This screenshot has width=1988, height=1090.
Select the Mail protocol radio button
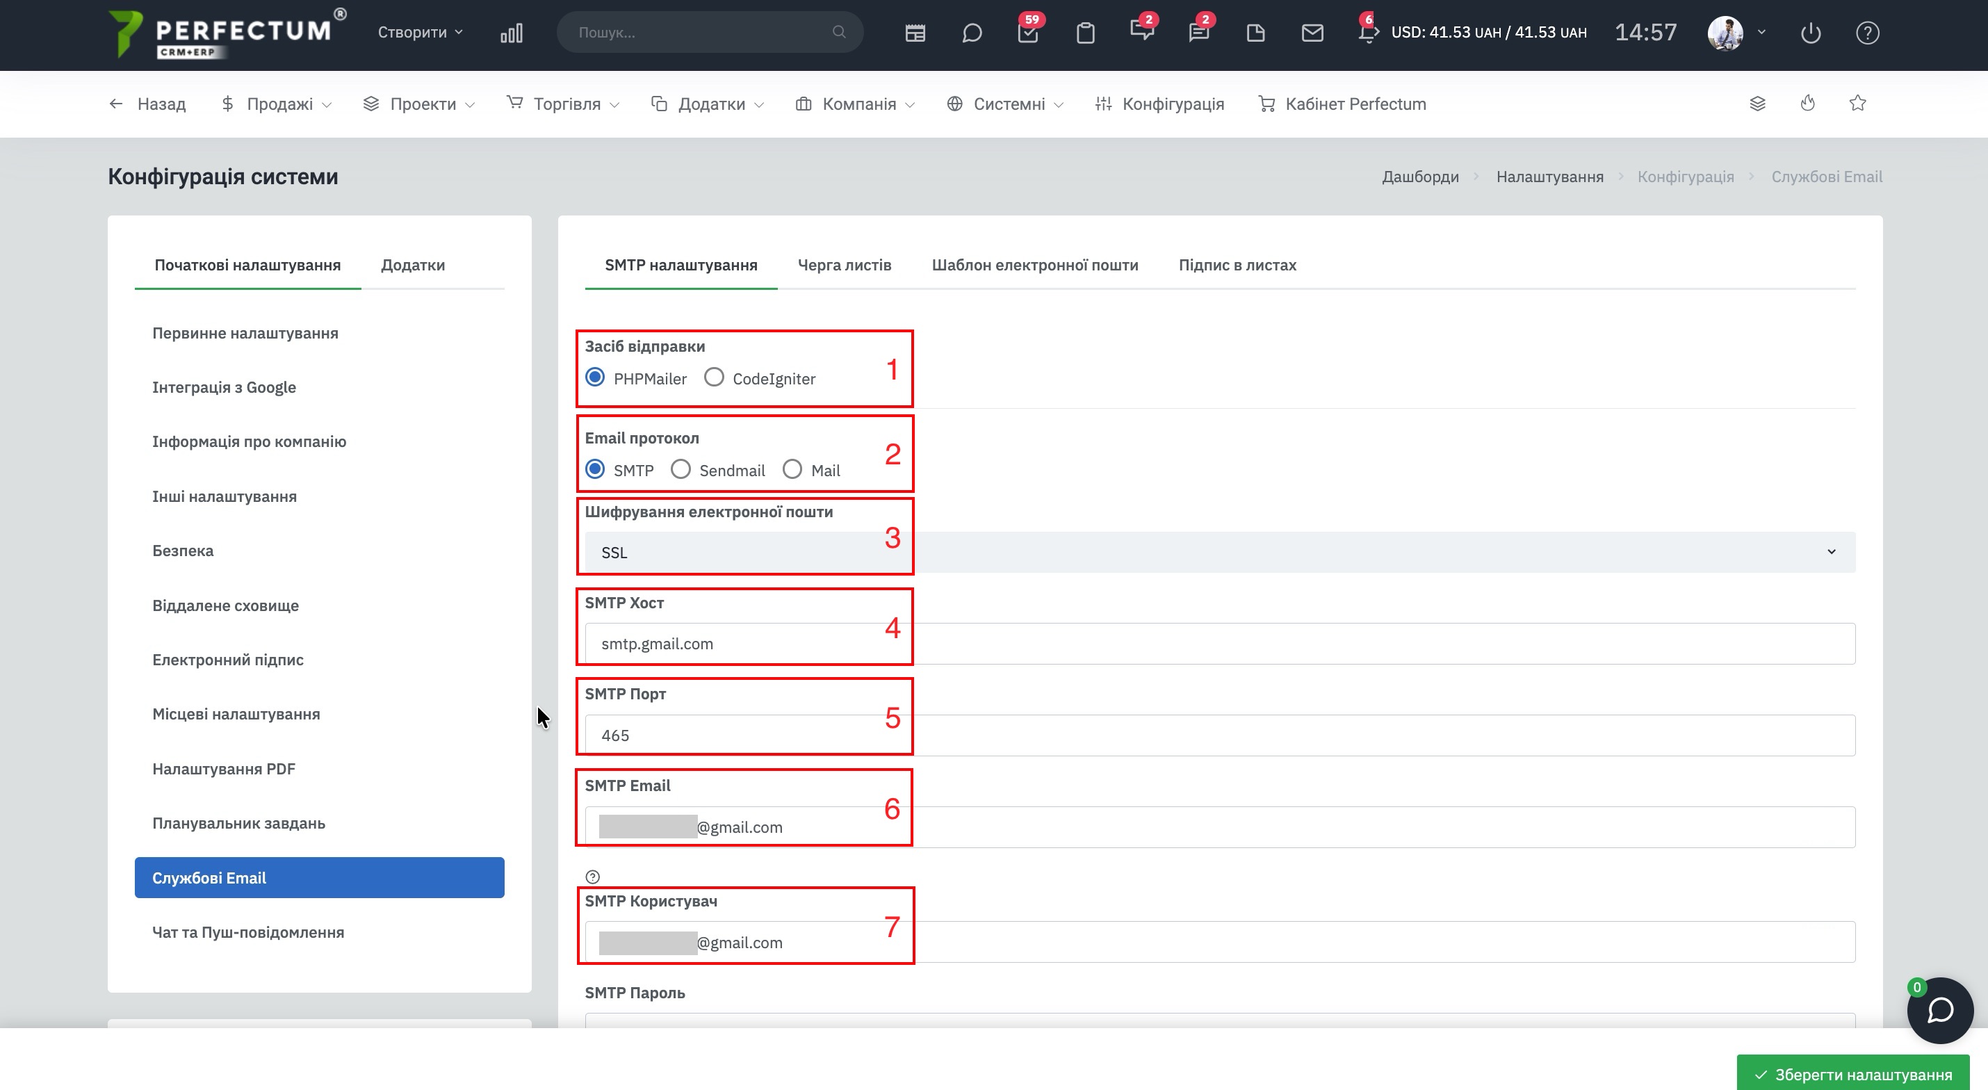792,469
